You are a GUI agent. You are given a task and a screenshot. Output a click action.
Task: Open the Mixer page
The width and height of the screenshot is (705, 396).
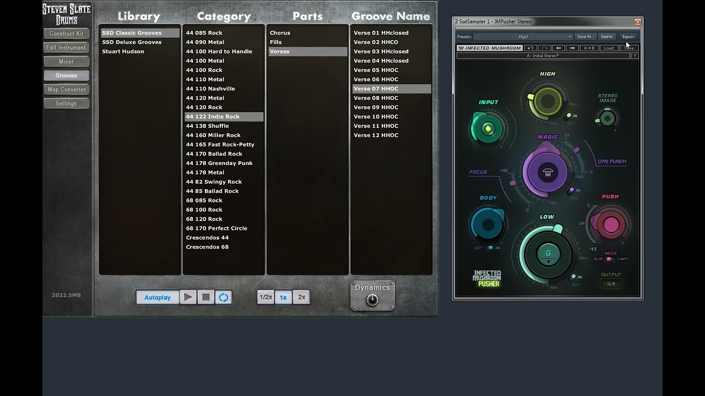(x=66, y=62)
